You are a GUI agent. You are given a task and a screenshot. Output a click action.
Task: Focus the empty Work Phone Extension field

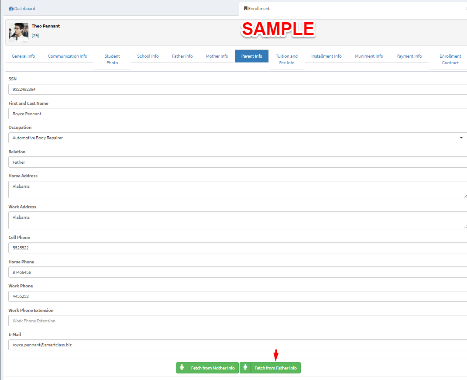pyautogui.click(x=236, y=321)
